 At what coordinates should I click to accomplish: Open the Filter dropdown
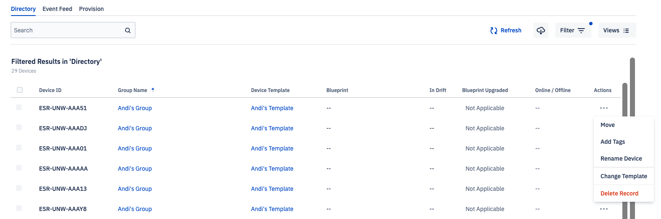pos(573,30)
